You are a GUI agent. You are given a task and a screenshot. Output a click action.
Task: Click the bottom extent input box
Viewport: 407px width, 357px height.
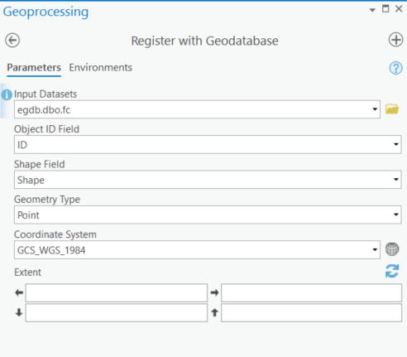coord(117,313)
